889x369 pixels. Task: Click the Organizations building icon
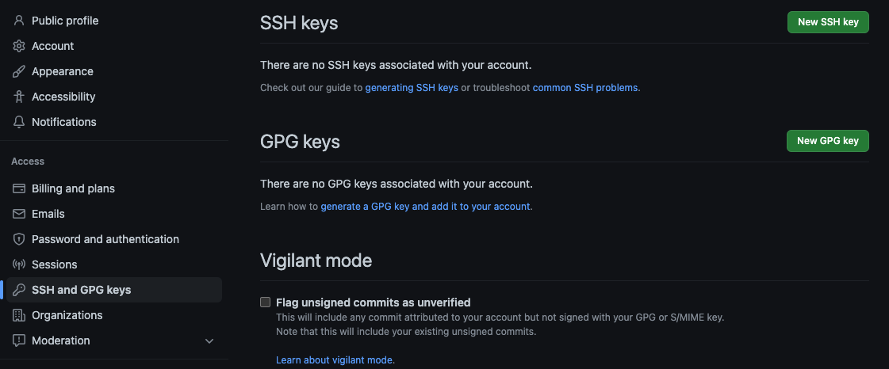click(19, 315)
